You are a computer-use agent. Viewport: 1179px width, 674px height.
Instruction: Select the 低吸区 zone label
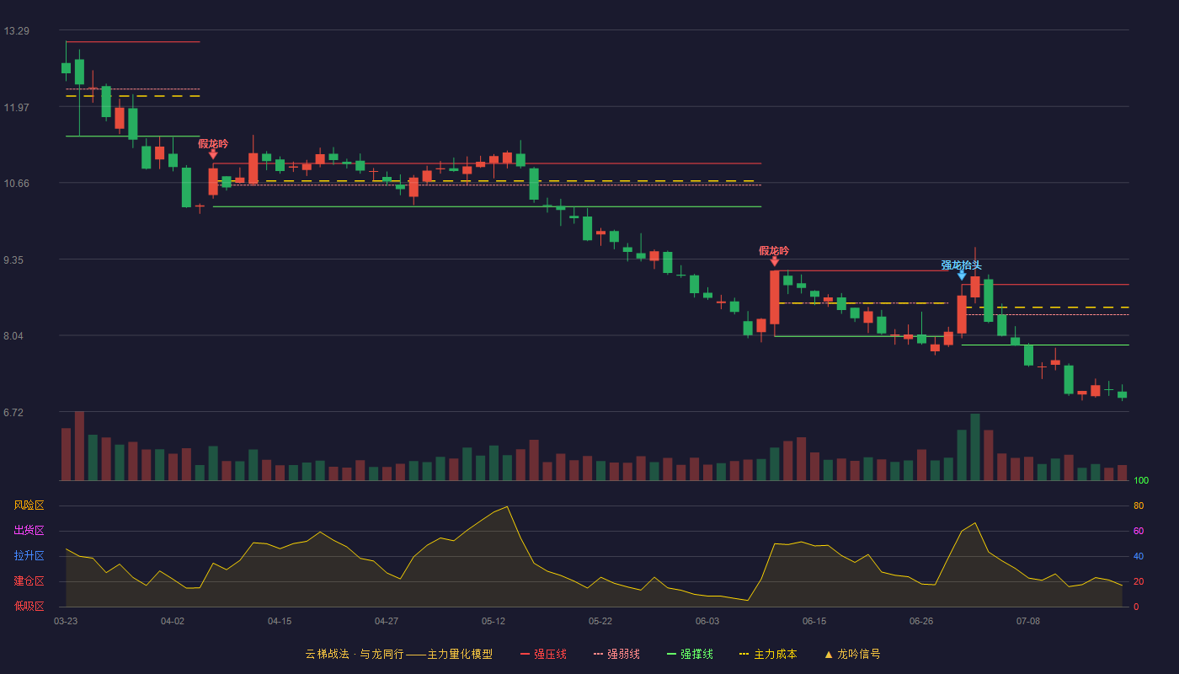coord(29,607)
